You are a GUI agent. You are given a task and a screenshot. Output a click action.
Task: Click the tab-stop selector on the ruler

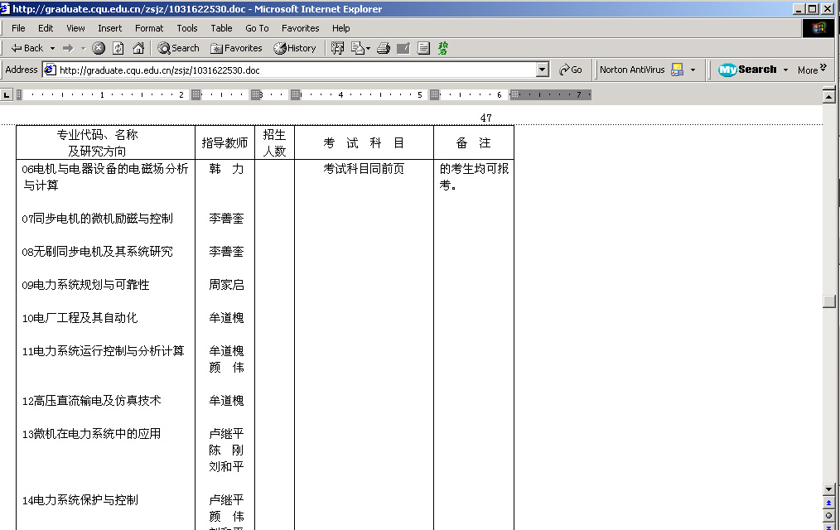coord(7,95)
